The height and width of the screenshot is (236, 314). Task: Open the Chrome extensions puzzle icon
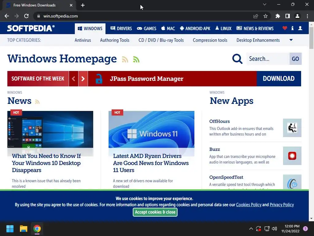click(x=278, y=16)
